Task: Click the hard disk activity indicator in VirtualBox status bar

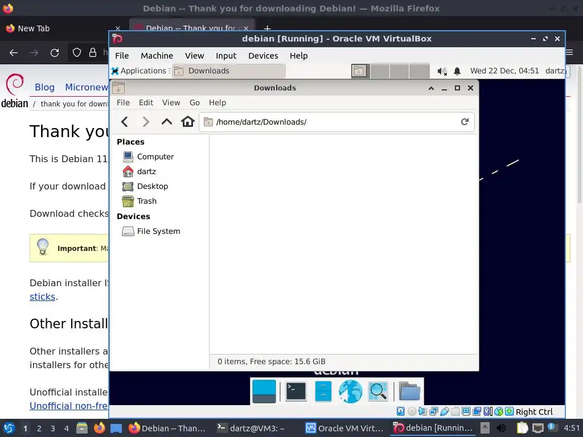Action: [400, 411]
